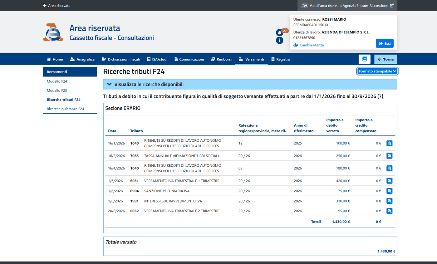Open the guide book icon button
The image size is (437, 264).
(x=365, y=59)
